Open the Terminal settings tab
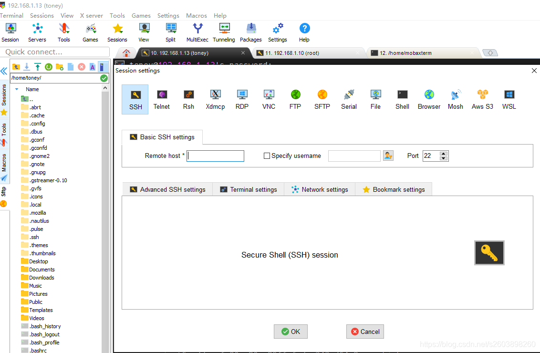The image size is (540, 353). coord(249,189)
